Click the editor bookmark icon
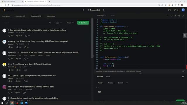 click(167, 15)
